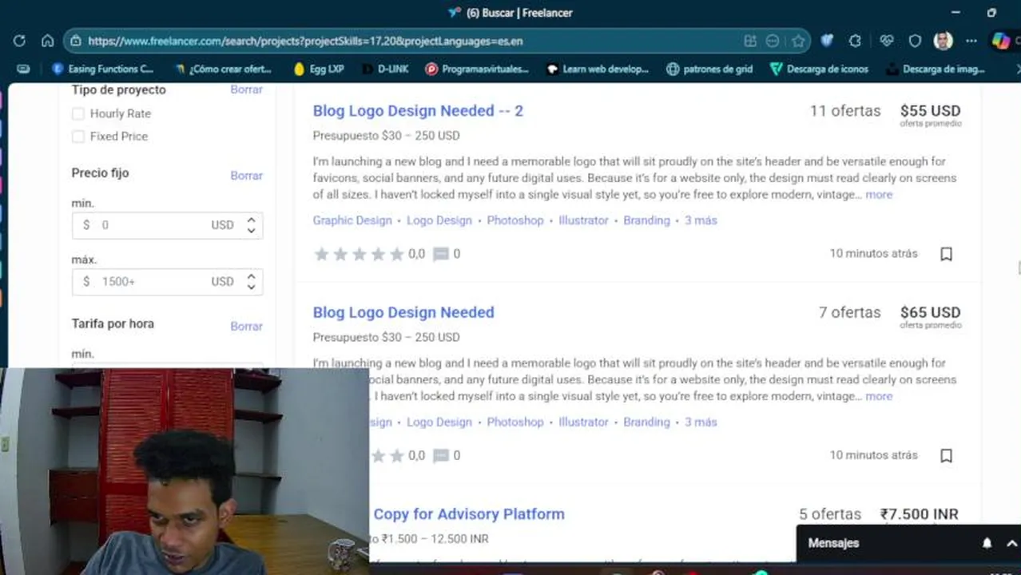Open browser essentials heart icon

click(x=885, y=41)
